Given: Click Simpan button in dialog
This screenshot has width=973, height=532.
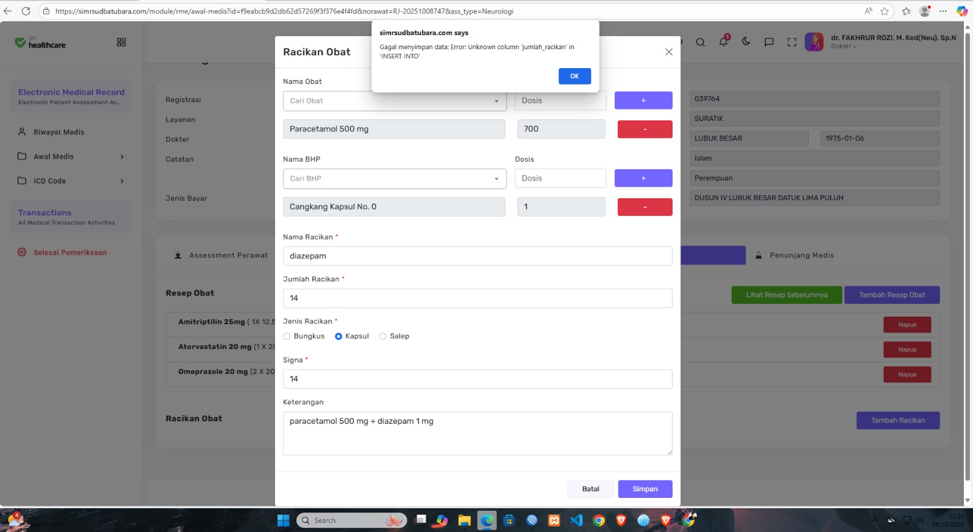Looking at the screenshot, I should 645,489.
